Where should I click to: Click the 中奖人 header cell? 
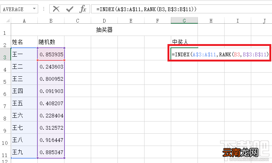pos(184,41)
